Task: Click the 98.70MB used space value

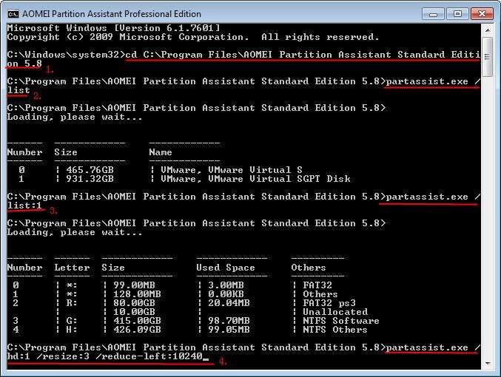Action: pyautogui.click(x=229, y=321)
